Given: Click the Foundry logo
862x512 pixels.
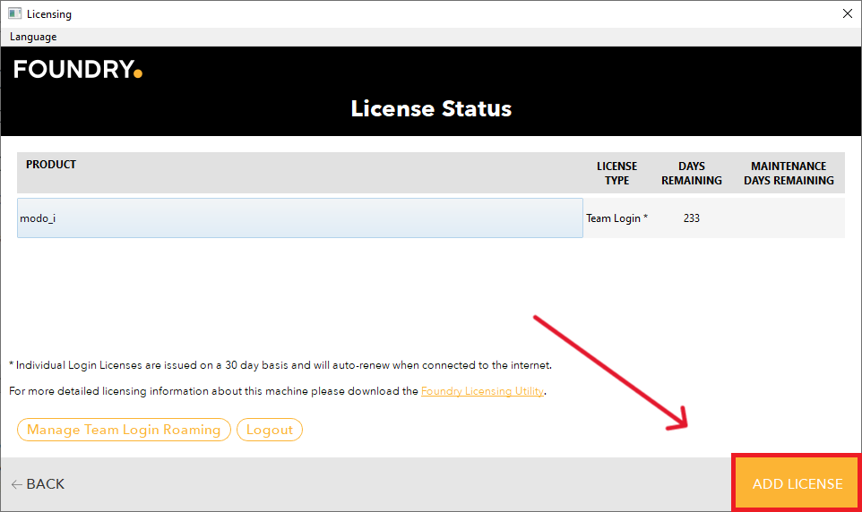Looking at the screenshot, I should coord(78,70).
